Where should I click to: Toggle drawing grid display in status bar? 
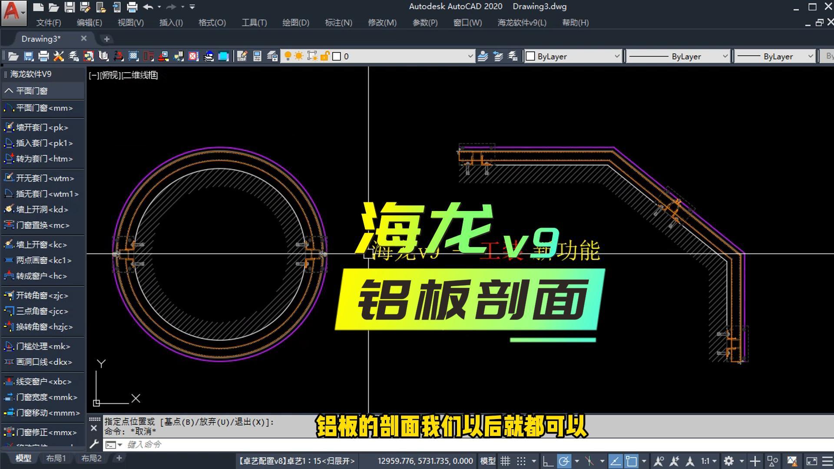[x=505, y=461]
